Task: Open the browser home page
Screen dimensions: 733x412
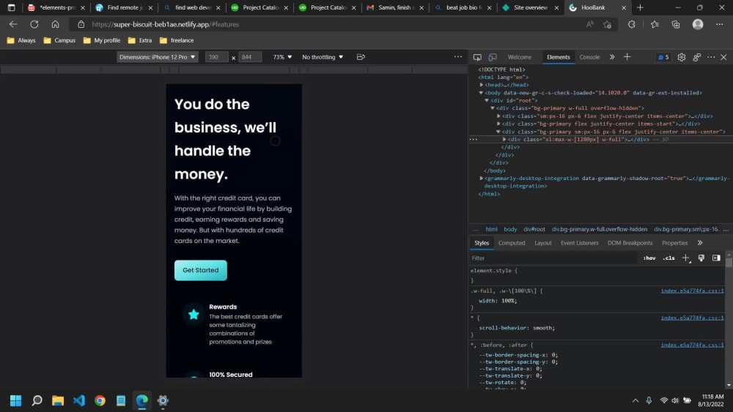Action: 55,24
